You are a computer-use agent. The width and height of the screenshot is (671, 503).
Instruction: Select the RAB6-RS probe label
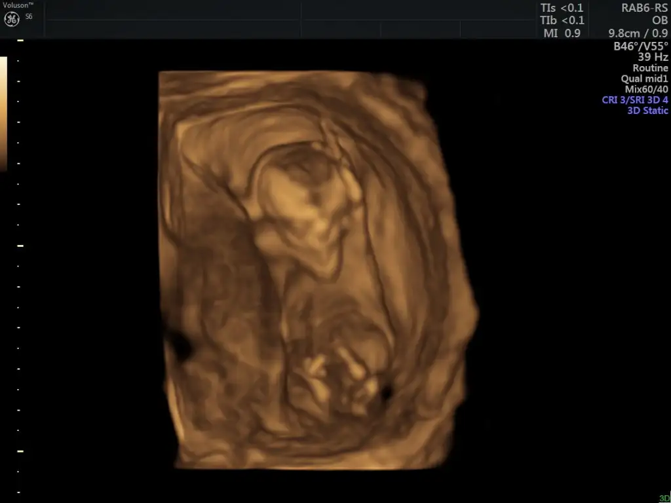pyautogui.click(x=645, y=8)
